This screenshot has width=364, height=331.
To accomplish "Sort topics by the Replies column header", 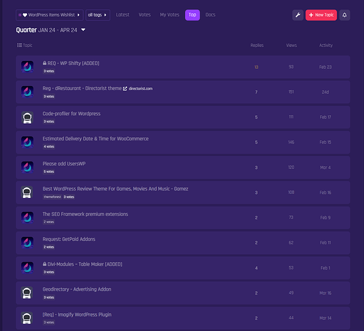I will coord(257,46).
